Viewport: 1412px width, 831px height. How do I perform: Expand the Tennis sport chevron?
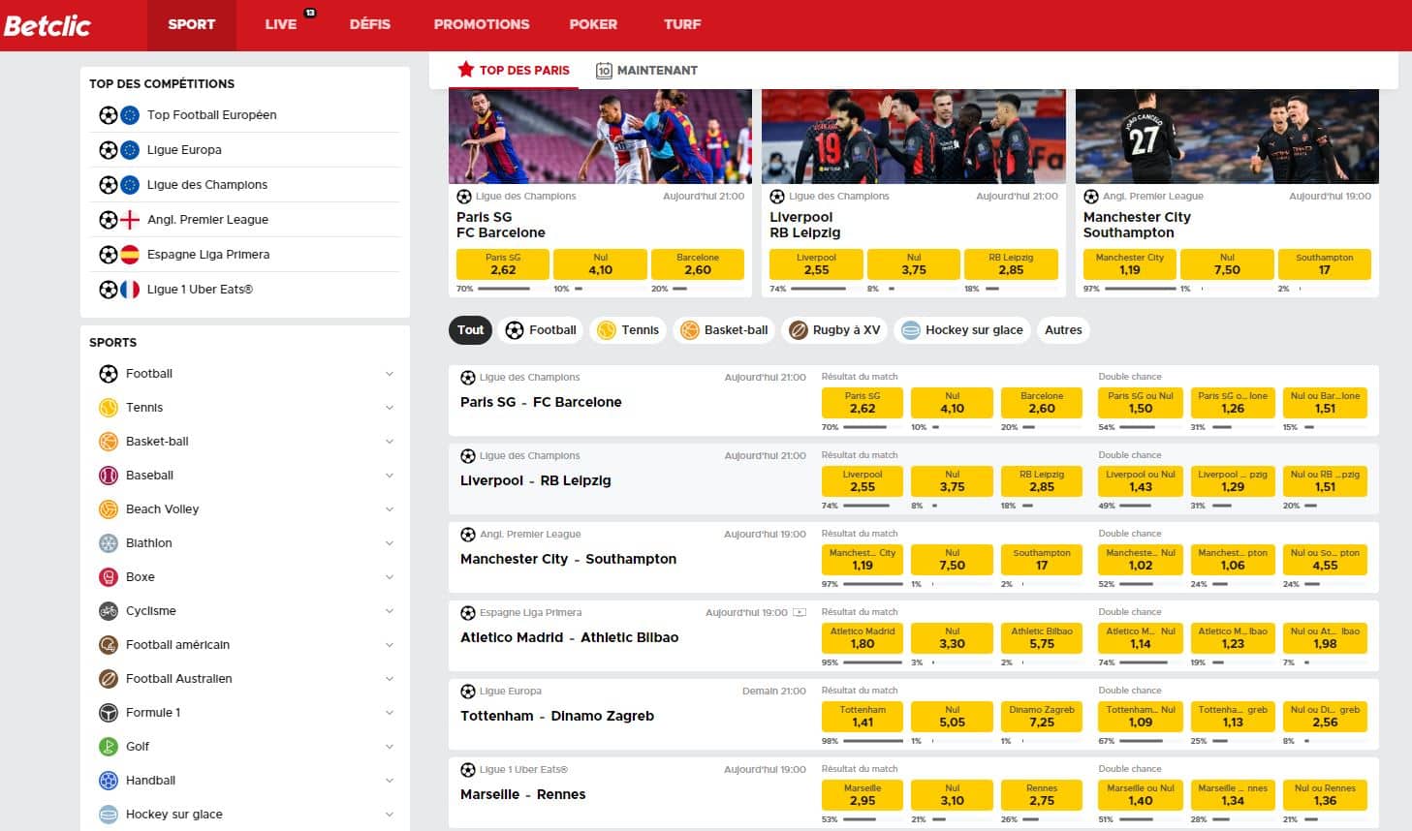(x=390, y=408)
